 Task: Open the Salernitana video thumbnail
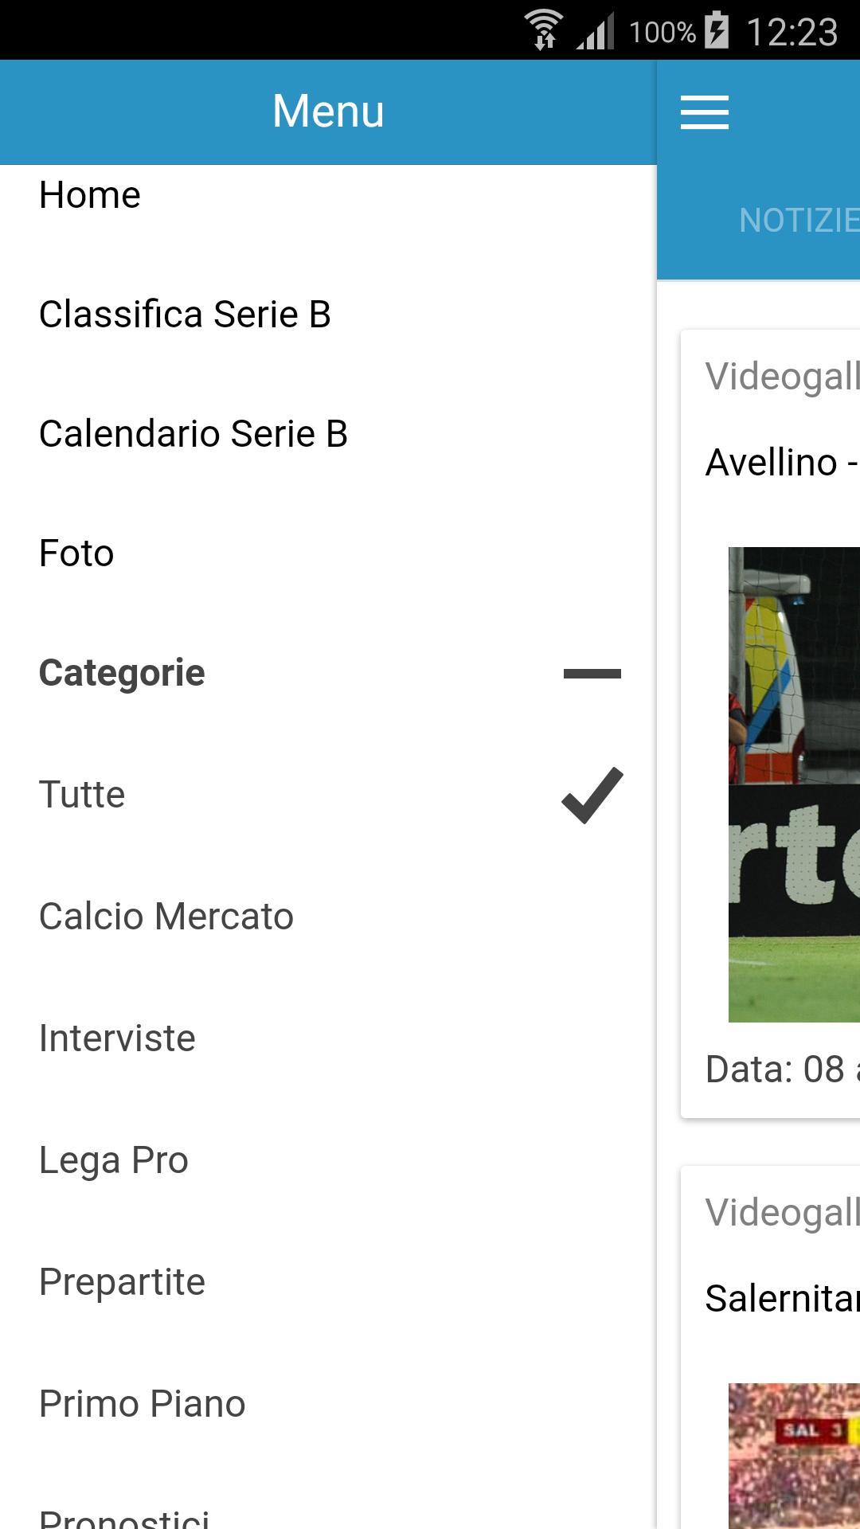coord(794,1456)
